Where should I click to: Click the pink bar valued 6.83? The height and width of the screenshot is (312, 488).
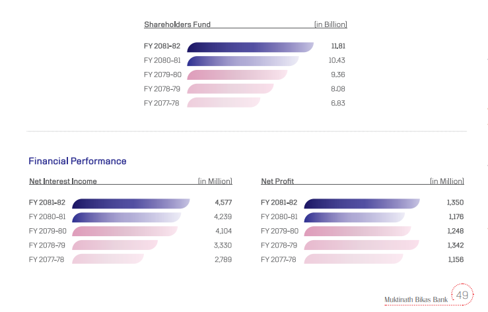click(x=223, y=103)
